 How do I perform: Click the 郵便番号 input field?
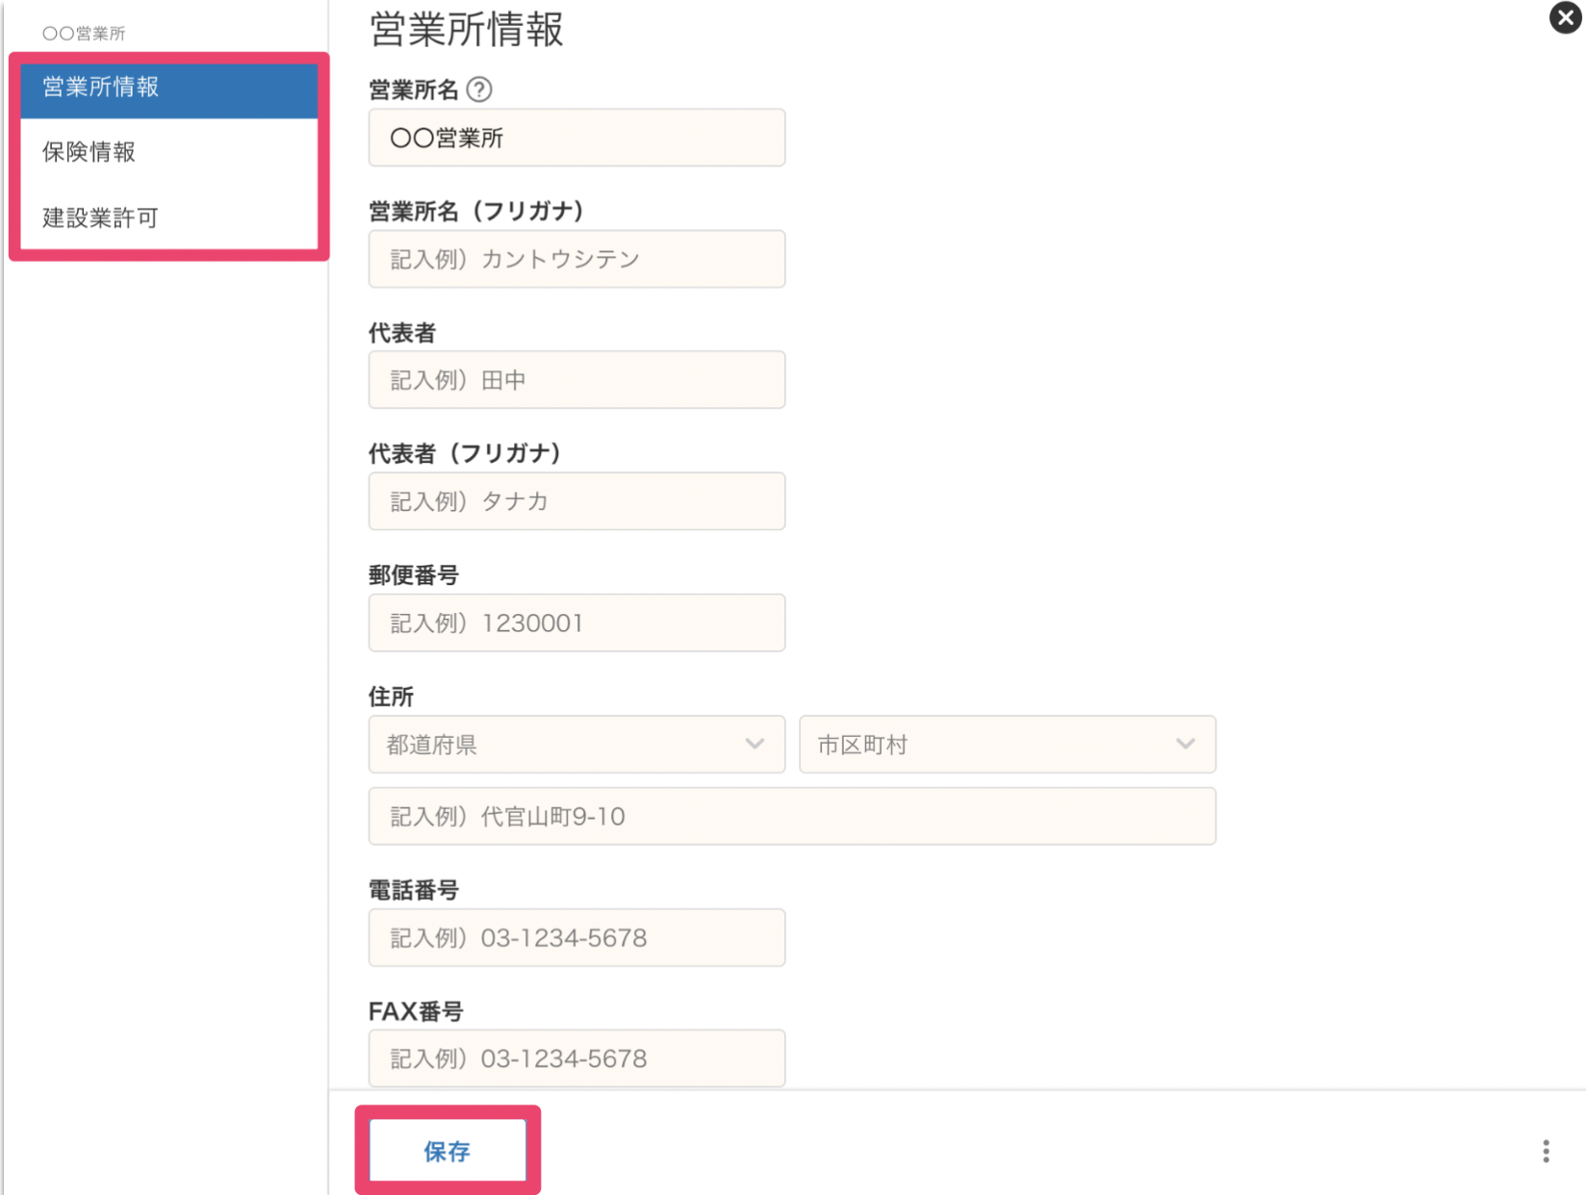576,623
